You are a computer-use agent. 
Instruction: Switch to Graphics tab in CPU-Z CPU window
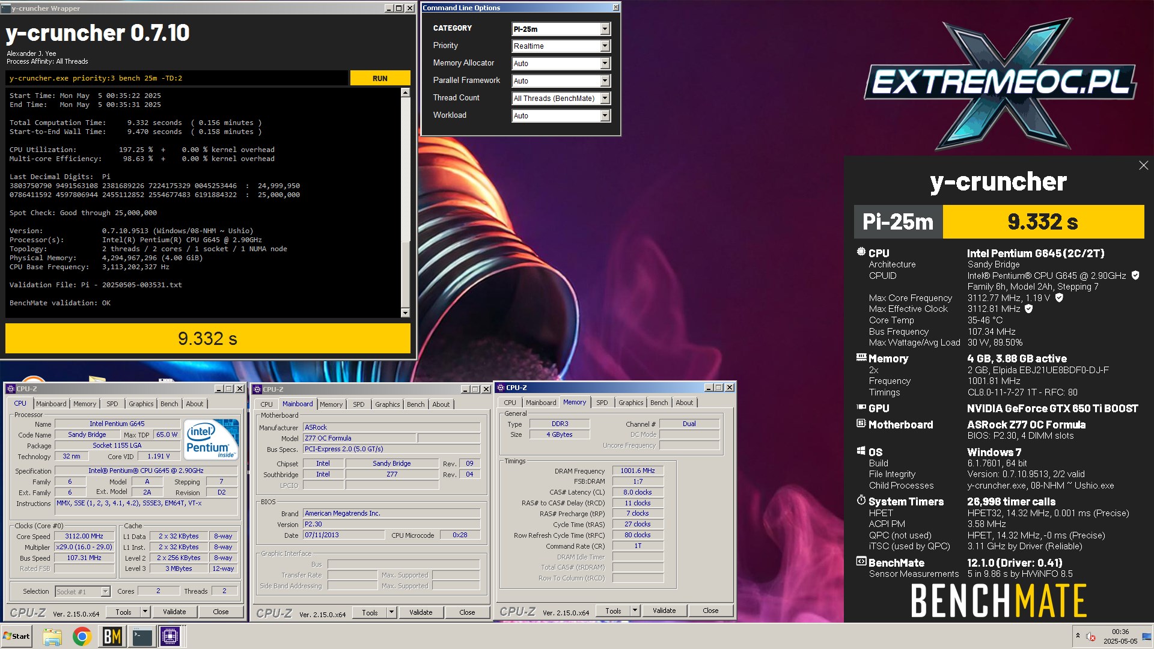pyautogui.click(x=141, y=404)
